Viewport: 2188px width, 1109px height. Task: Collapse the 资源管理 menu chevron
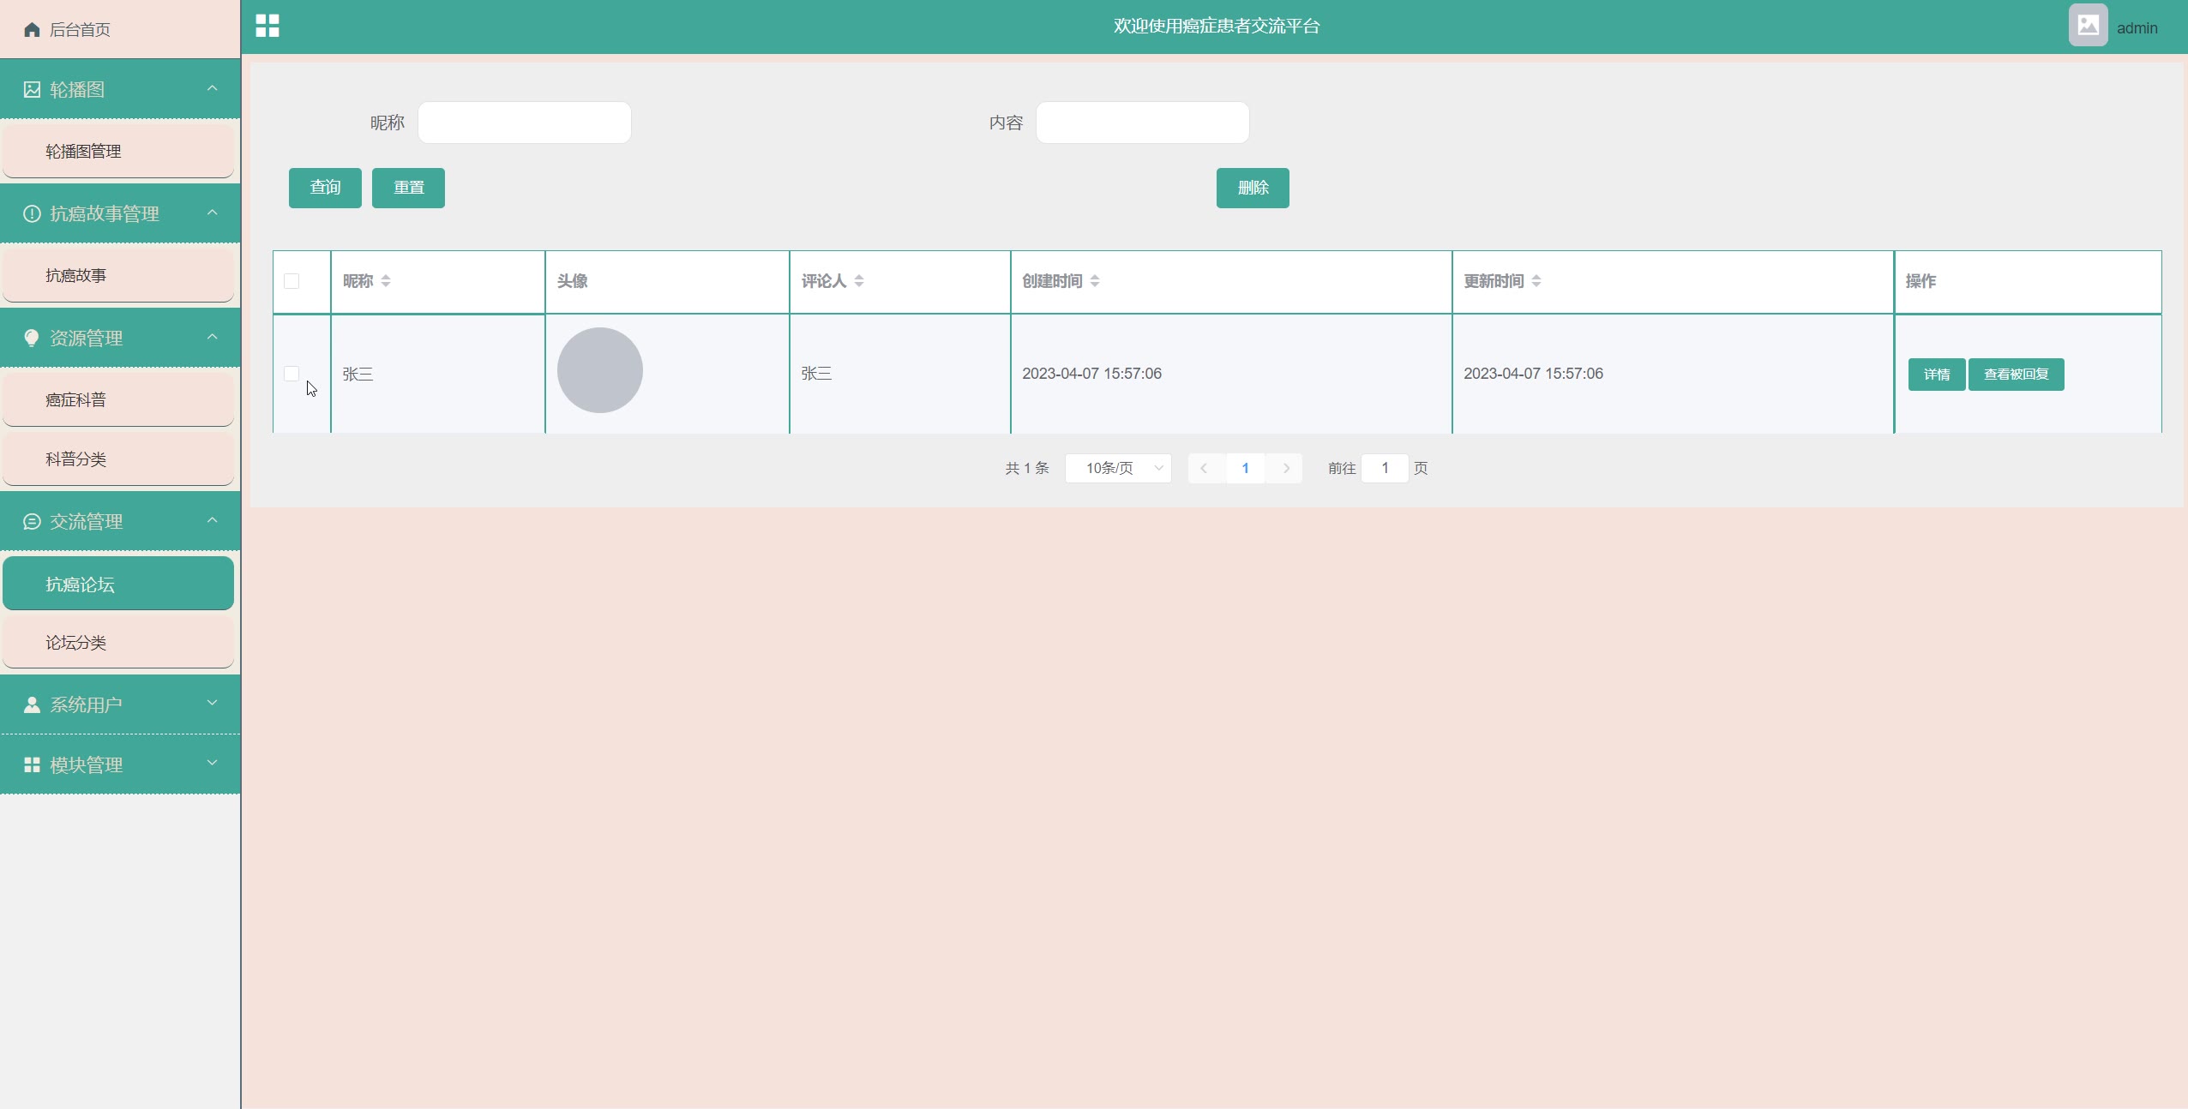pos(213,337)
